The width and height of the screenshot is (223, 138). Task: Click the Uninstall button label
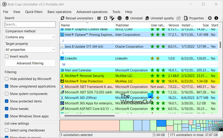click(x=136, y=18)
